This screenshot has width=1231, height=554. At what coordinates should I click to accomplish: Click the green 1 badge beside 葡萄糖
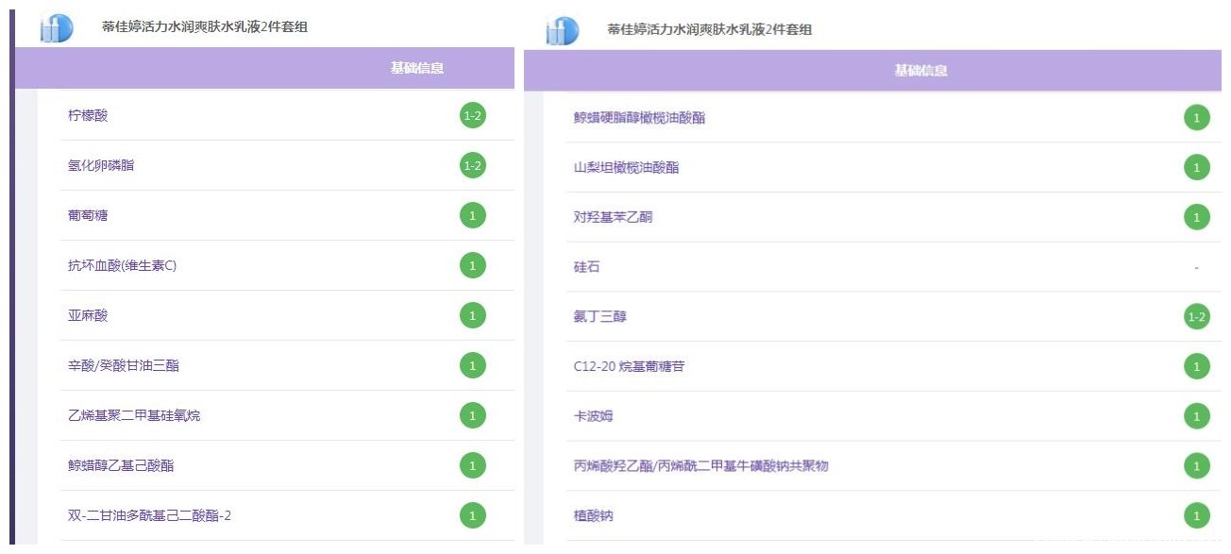pos(473,216)
